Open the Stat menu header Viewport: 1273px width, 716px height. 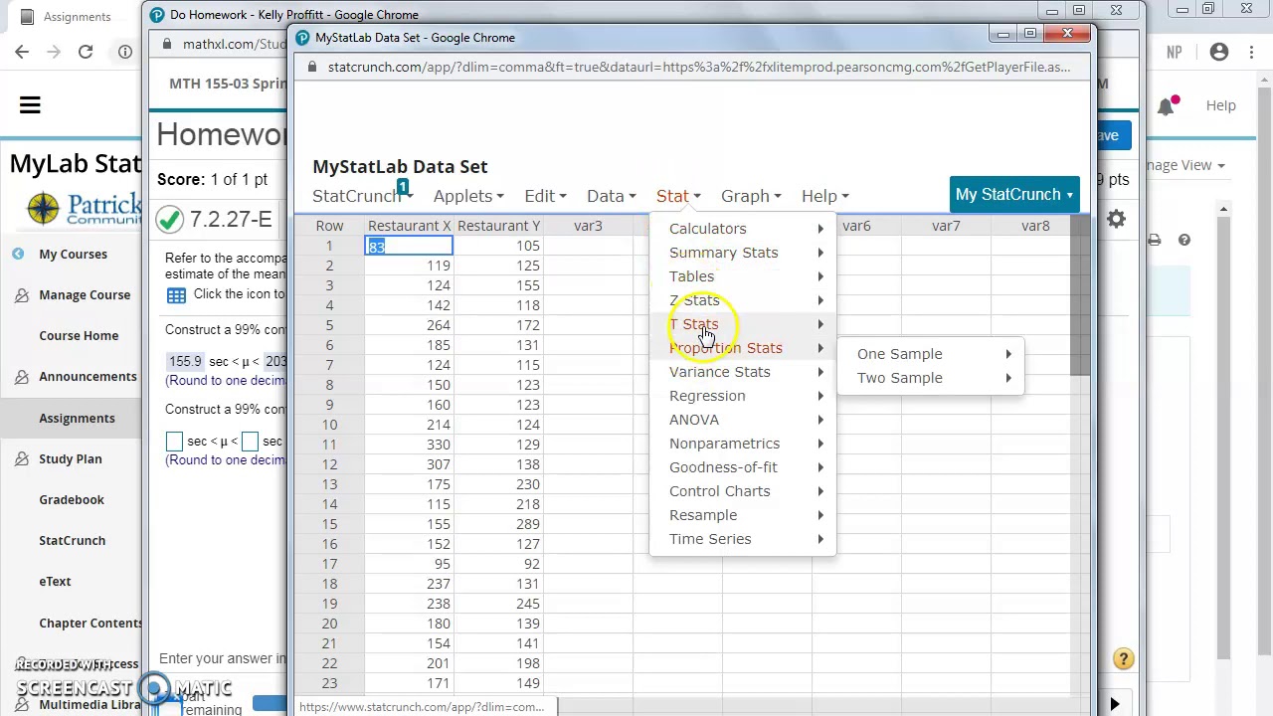point(678,196)
